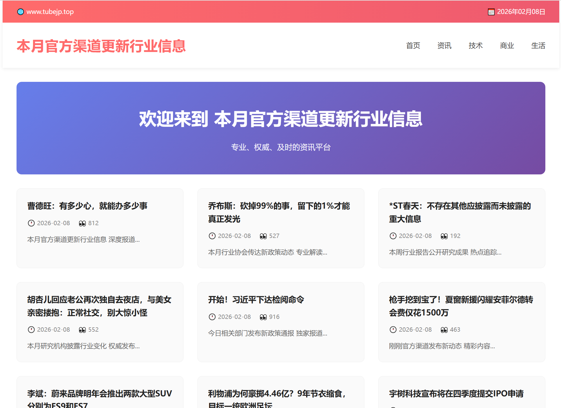
Task: Open the 宇树科技 IPO申请 article
Action: tap(456, 393)
